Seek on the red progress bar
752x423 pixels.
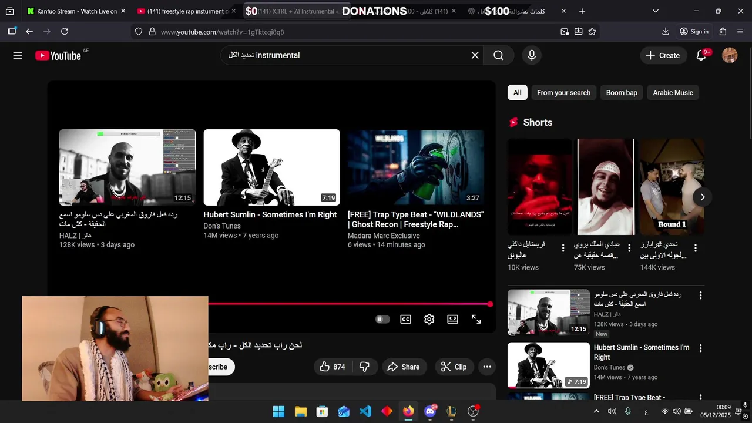349,304
